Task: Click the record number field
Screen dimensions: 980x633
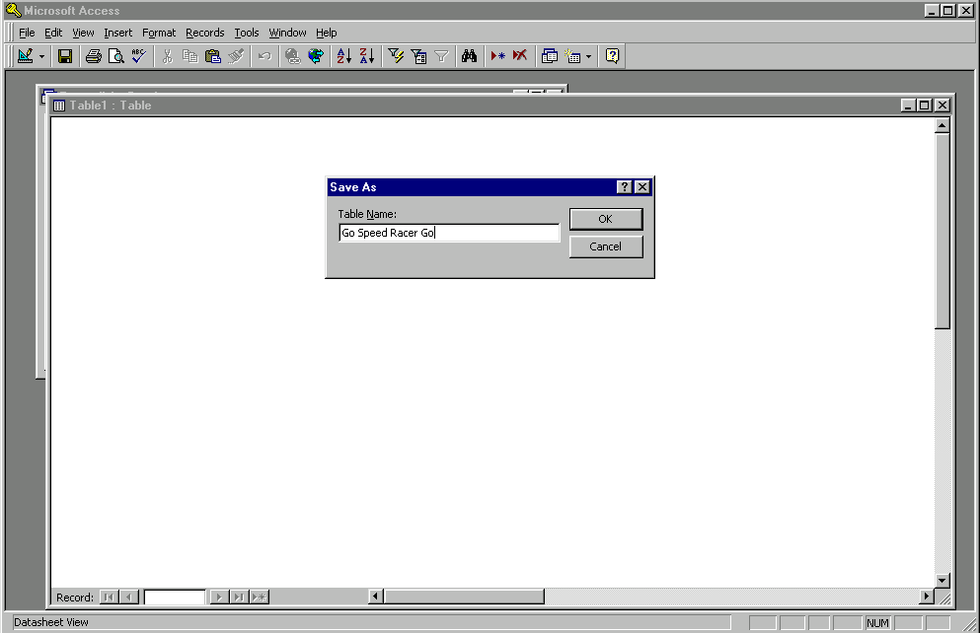Action: (x=175, y=598)
